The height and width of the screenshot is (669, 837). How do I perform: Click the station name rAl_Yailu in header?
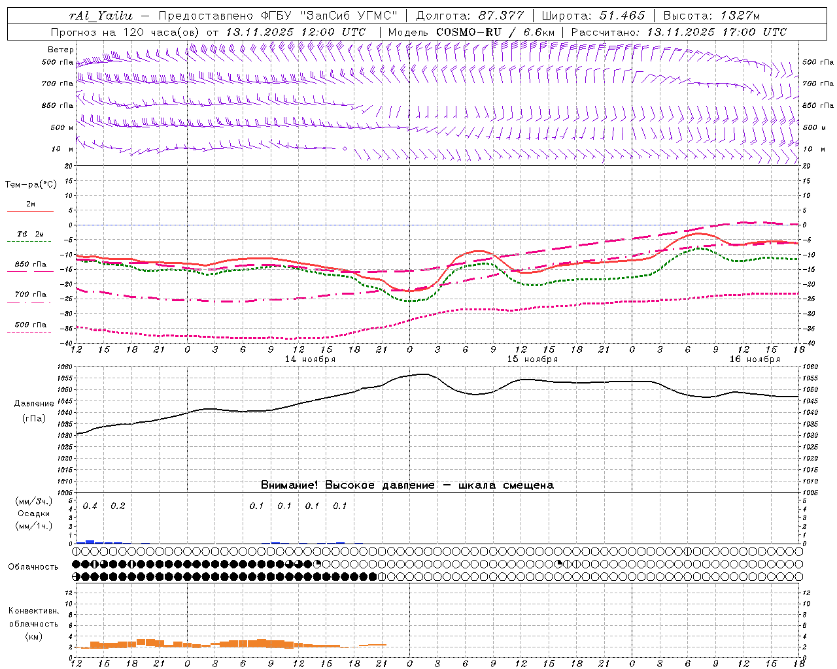pos(100,16)
